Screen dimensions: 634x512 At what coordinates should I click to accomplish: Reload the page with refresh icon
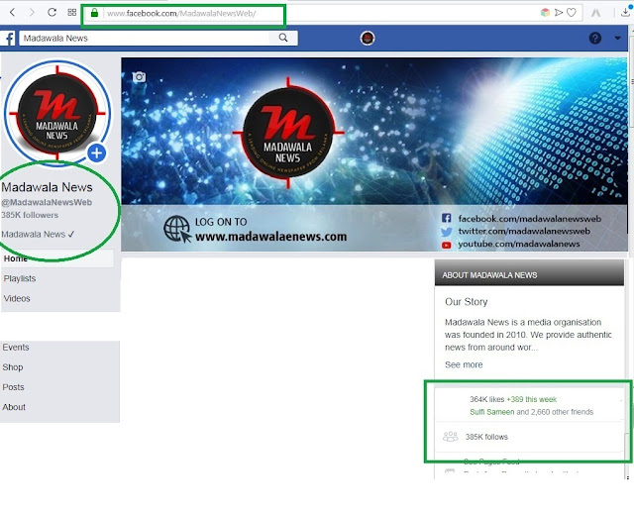tap(52, 12)
